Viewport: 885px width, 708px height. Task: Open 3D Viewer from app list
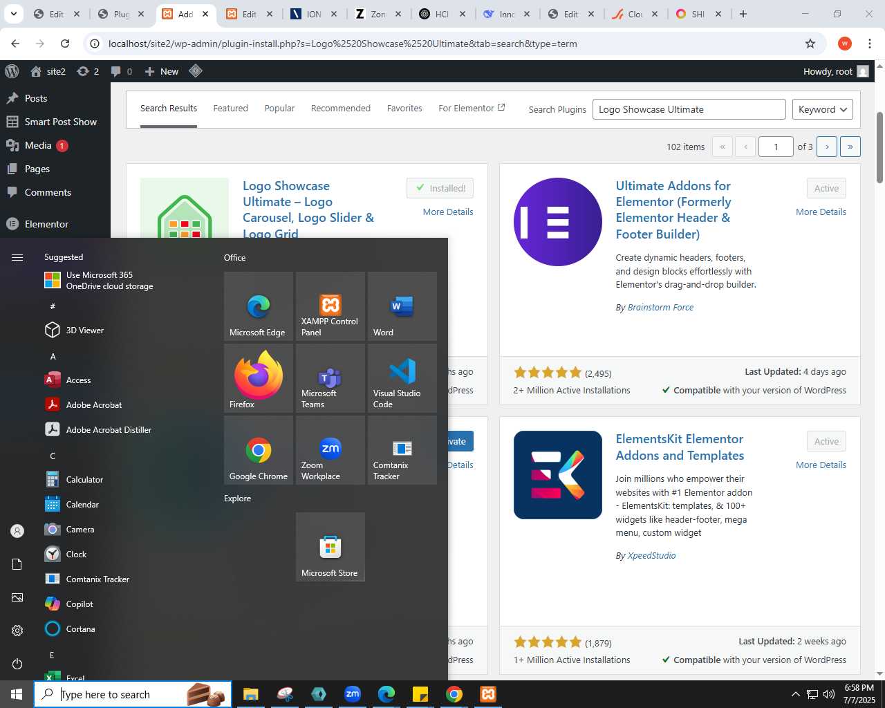click(124, 330)
